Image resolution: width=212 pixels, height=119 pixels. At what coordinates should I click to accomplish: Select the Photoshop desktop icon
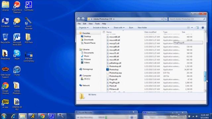[x=5, y=55]
